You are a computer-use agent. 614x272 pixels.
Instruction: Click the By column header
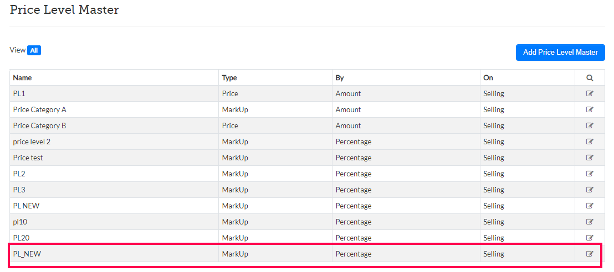(340, 78)
